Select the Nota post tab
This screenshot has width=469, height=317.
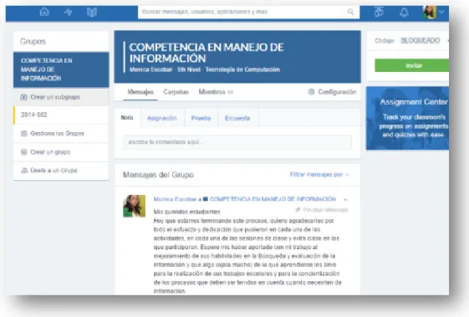[127, 118]
